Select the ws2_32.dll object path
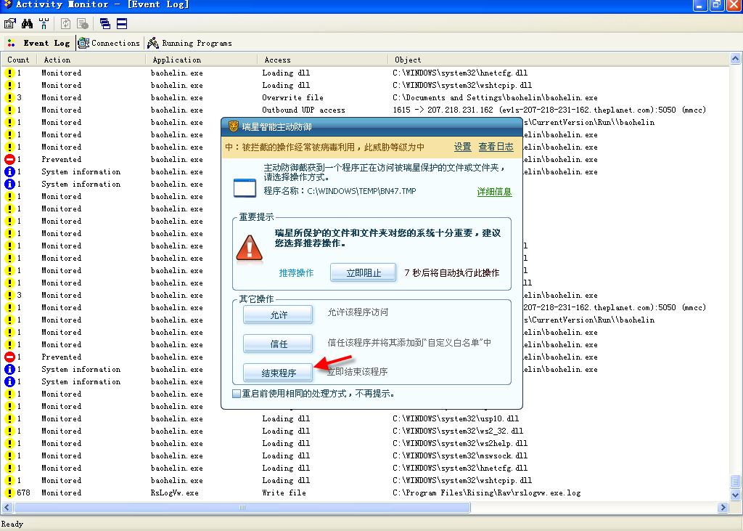 pyautogui.click(x=458, y=431)
